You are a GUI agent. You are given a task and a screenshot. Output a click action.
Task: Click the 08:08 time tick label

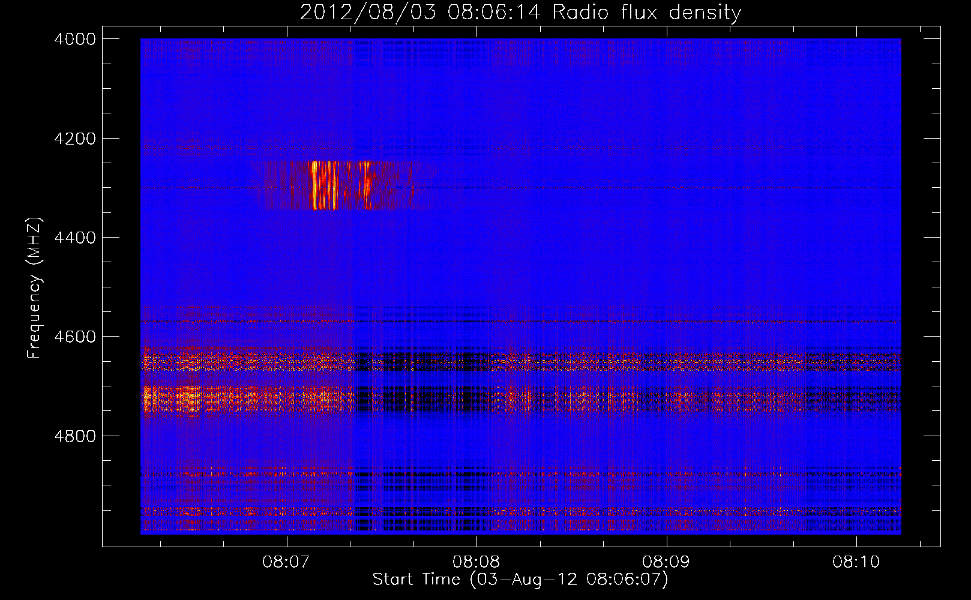tap(476, 562)
